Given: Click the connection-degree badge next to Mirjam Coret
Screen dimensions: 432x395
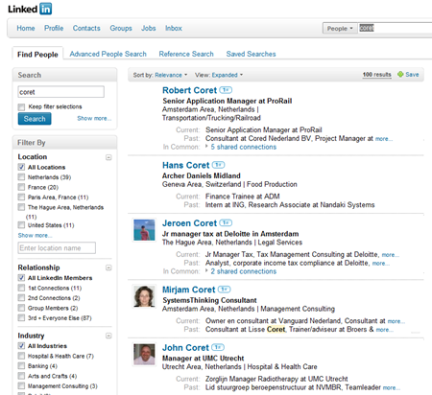Looking at the screenshot, I should [224, 290].
